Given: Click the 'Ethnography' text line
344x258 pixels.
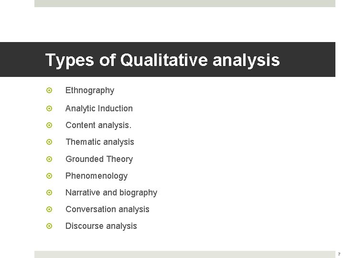Looking at the screenshot, I should 90,90.
